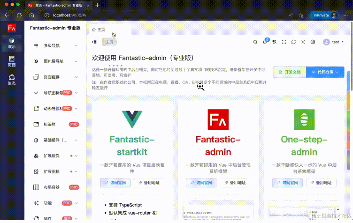Open the 标签栏 menu item
Screen dimensions: 353x223
[55, 124]
